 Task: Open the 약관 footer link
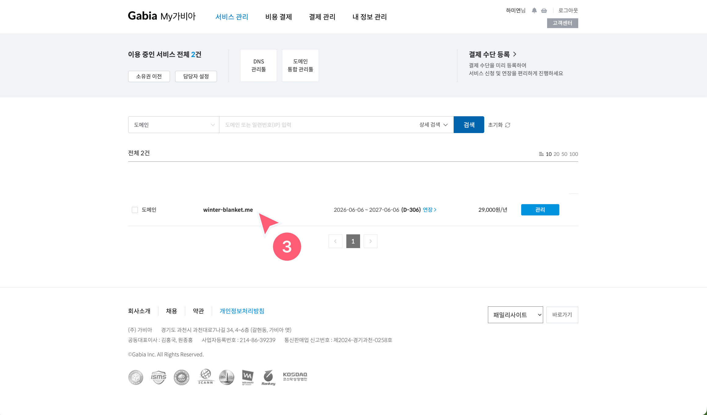click(198, 311)
